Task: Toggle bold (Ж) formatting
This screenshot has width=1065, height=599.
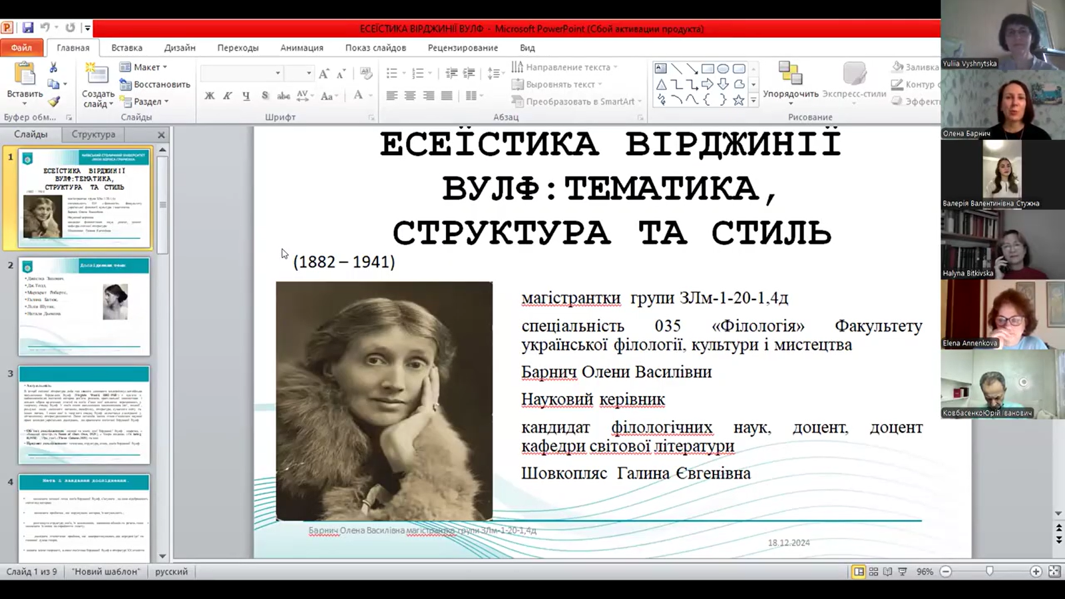Action: tap(210, 96)
